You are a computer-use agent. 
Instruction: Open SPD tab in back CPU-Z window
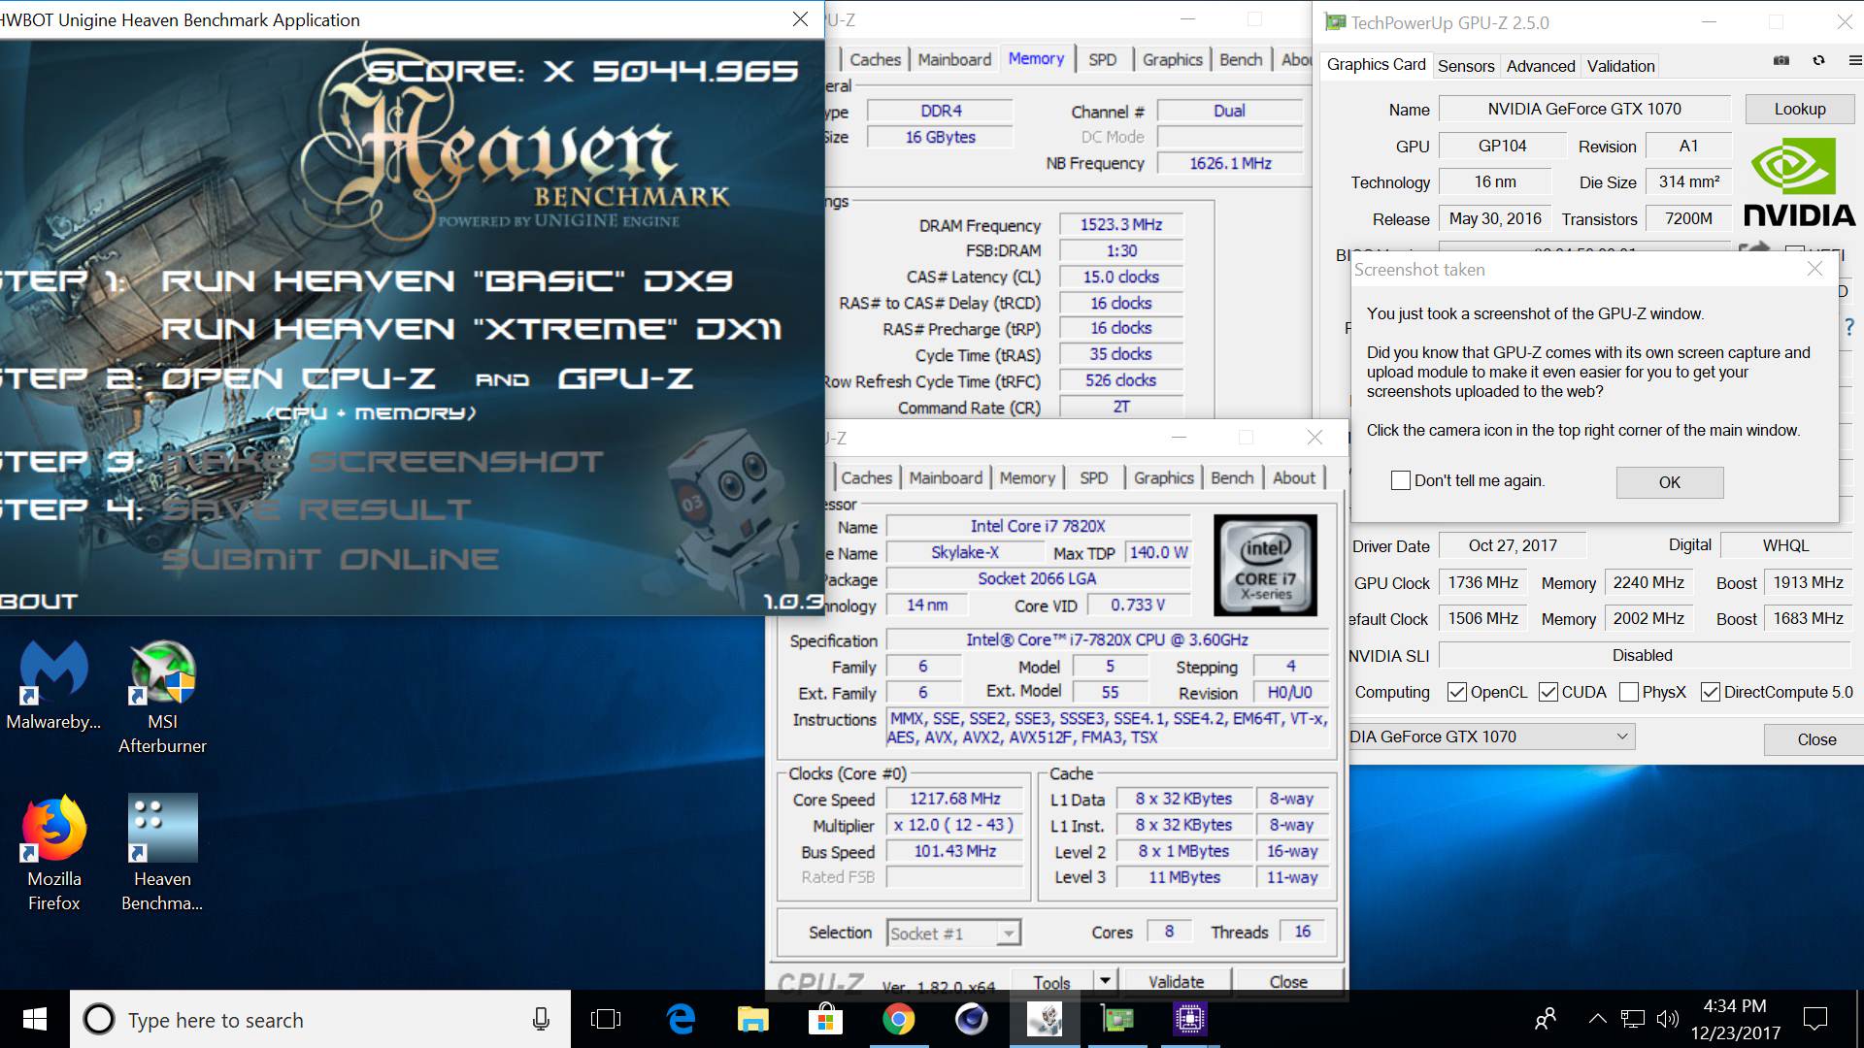[x=1103, y=59]
